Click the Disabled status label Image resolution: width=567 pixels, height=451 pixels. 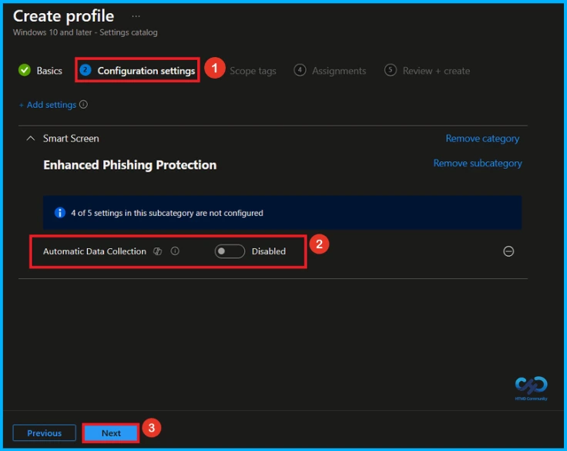tap(269, 251)
